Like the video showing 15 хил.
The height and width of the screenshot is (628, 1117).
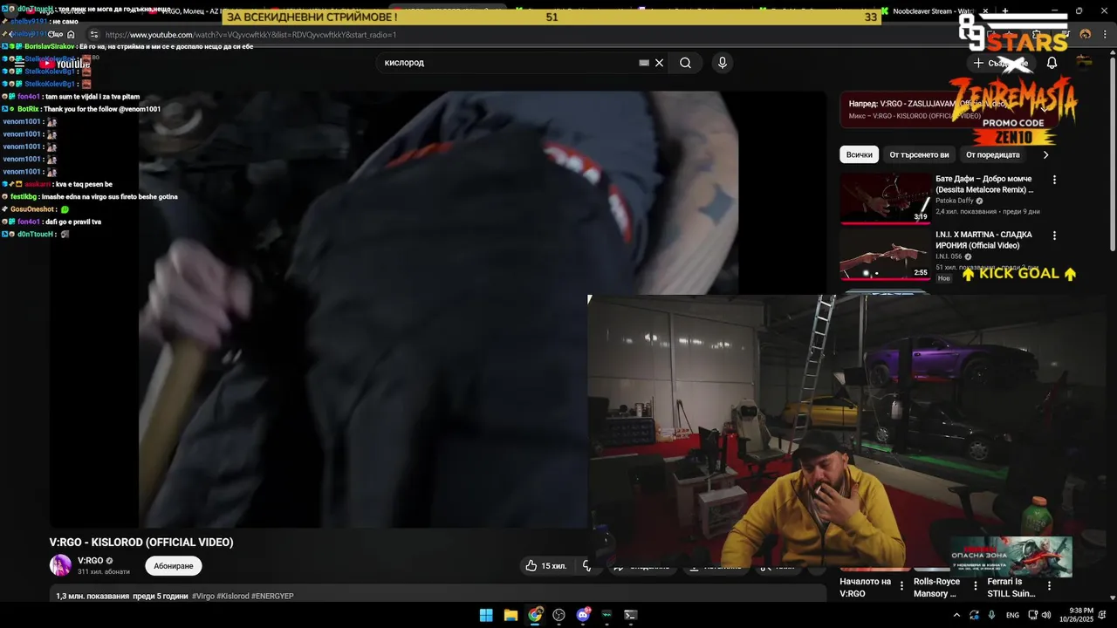(546, 566)
